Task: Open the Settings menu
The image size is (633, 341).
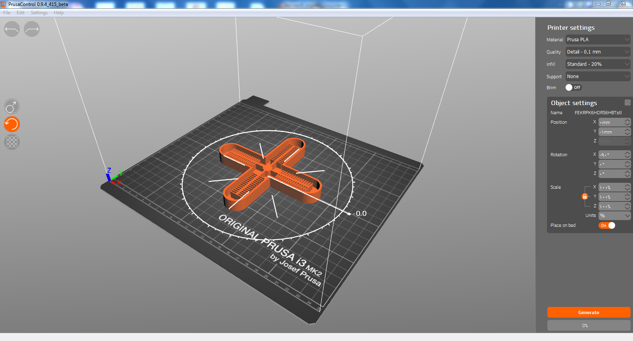Action: tap(39, 13)
